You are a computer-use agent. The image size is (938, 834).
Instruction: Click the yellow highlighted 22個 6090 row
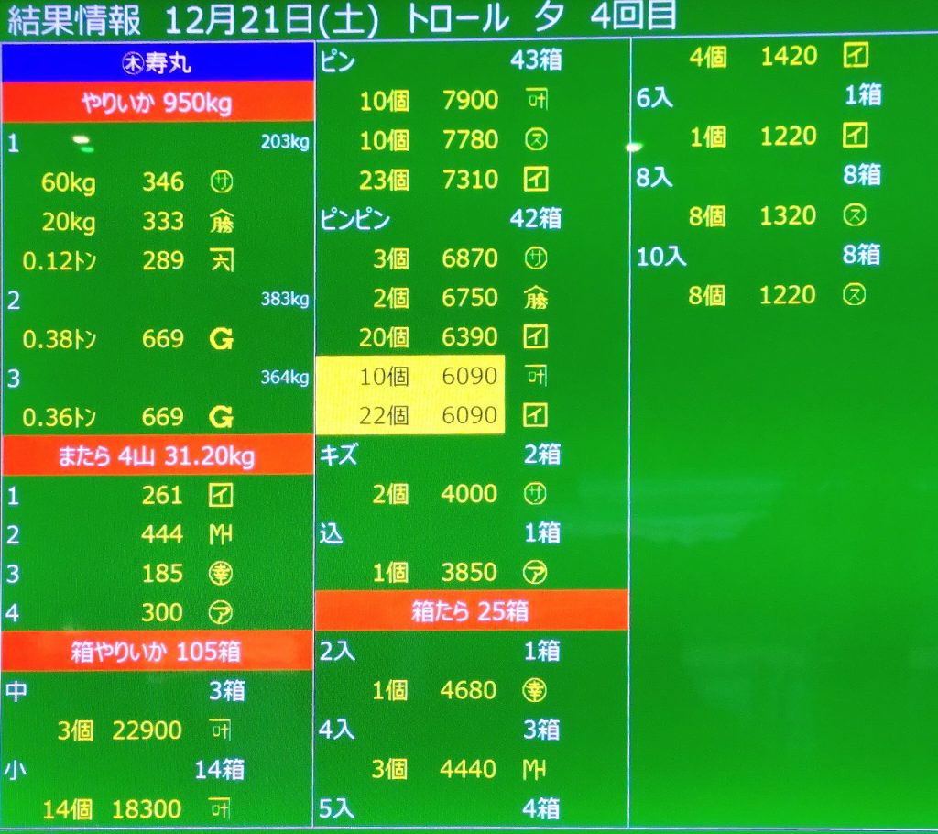tap(409, 415)
